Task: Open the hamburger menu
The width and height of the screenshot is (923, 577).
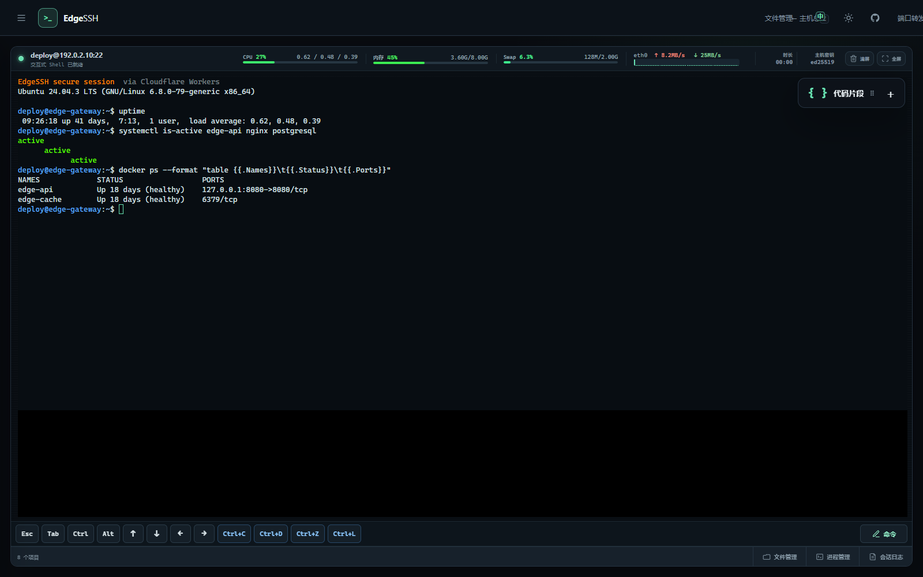Action: [x=21, y=18]
